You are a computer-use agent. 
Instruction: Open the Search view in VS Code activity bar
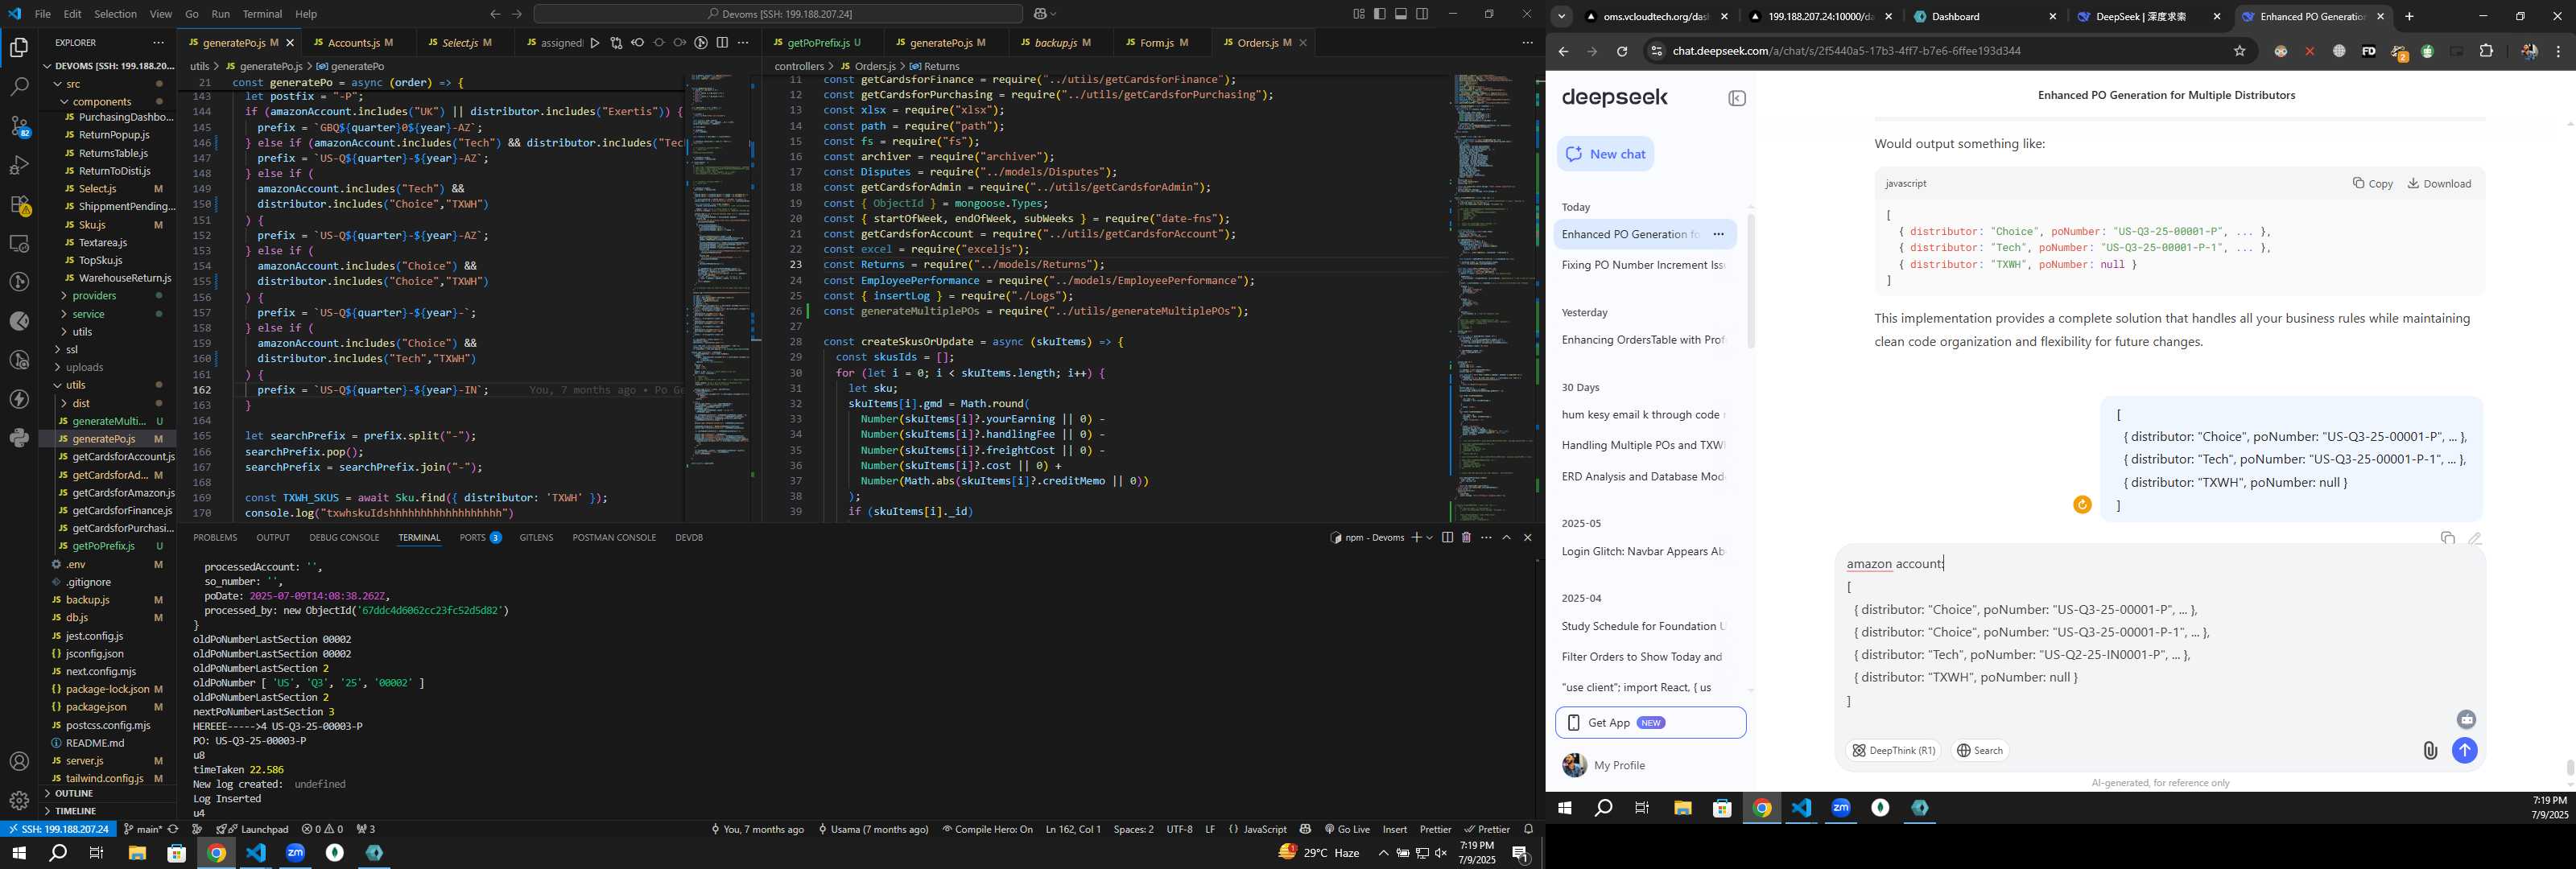click(19, 87)
